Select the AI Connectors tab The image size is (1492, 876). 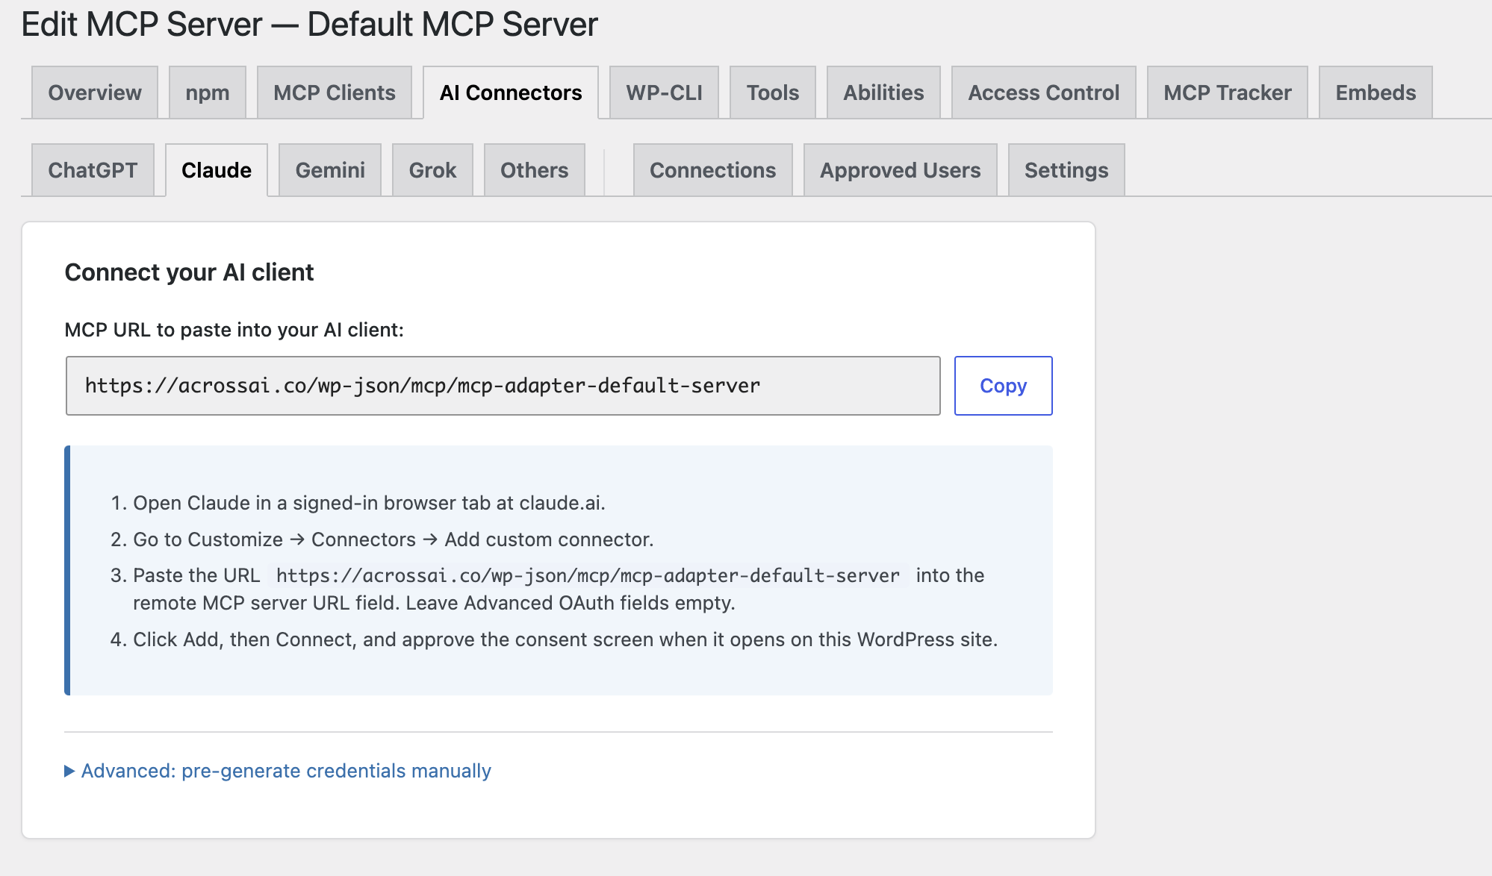click(511, 93)
